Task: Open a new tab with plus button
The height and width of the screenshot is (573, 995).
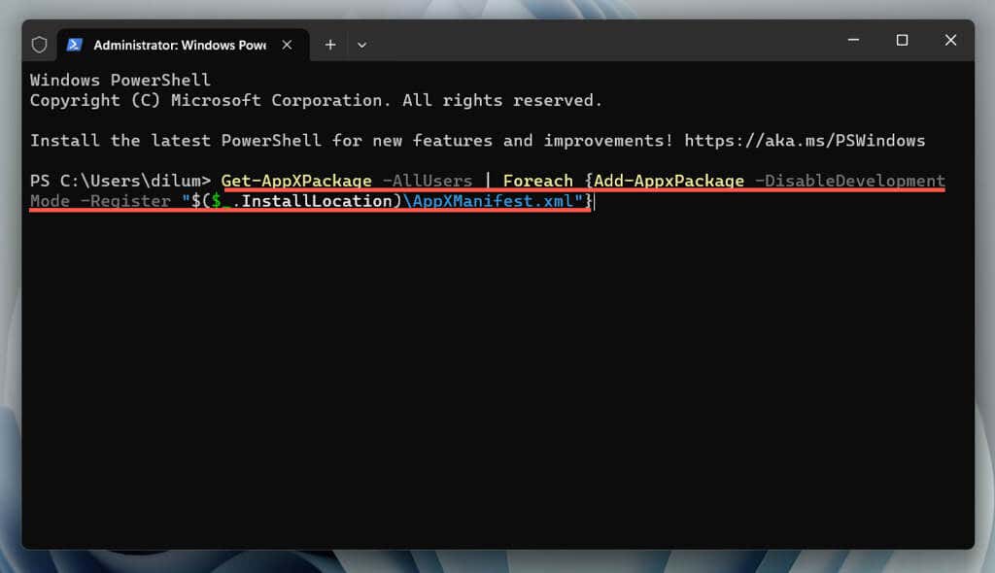Action: point(330,45)
